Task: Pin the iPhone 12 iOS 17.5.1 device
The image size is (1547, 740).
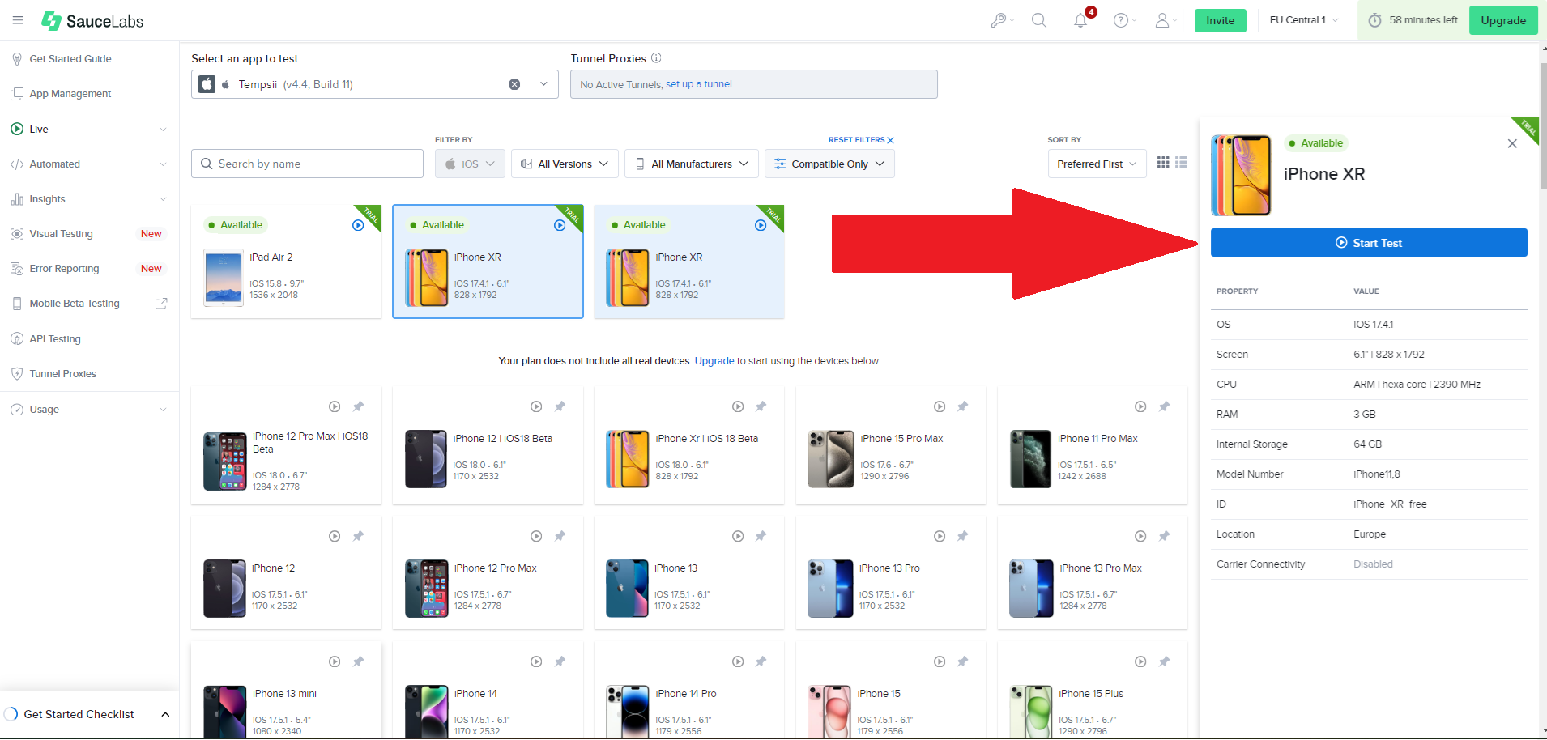Action: (x=358, y=536)
